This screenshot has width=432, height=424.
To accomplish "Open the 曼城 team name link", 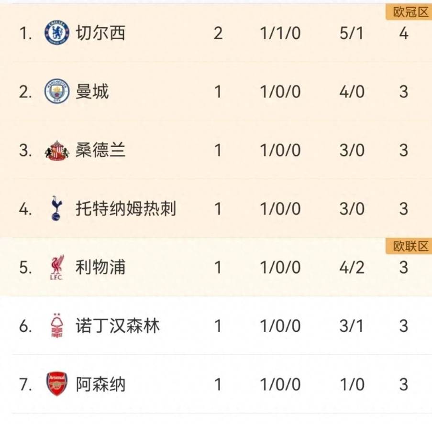I will [x=92, y=92].
